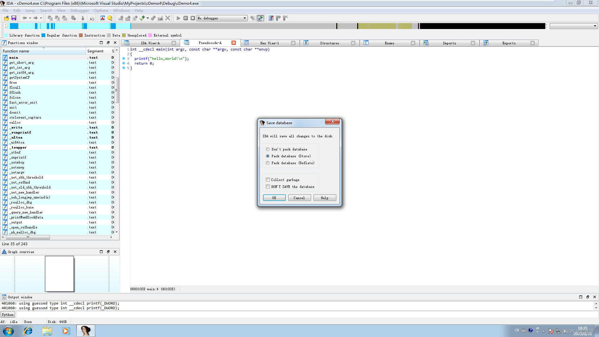Image resolution: width=599 pixels, height=337 pixels.
Task: Open the Windows Explorer folder taskbar icon
Action: 47,331
